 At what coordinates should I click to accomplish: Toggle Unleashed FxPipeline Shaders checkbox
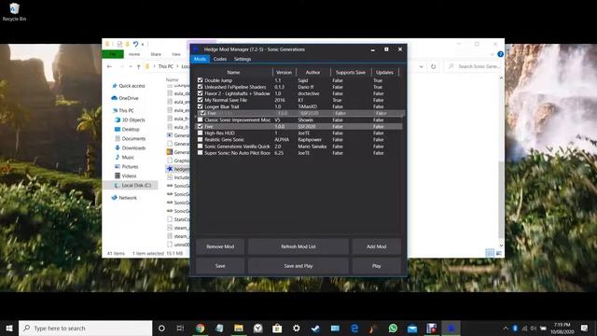click(x=201, y=87)
